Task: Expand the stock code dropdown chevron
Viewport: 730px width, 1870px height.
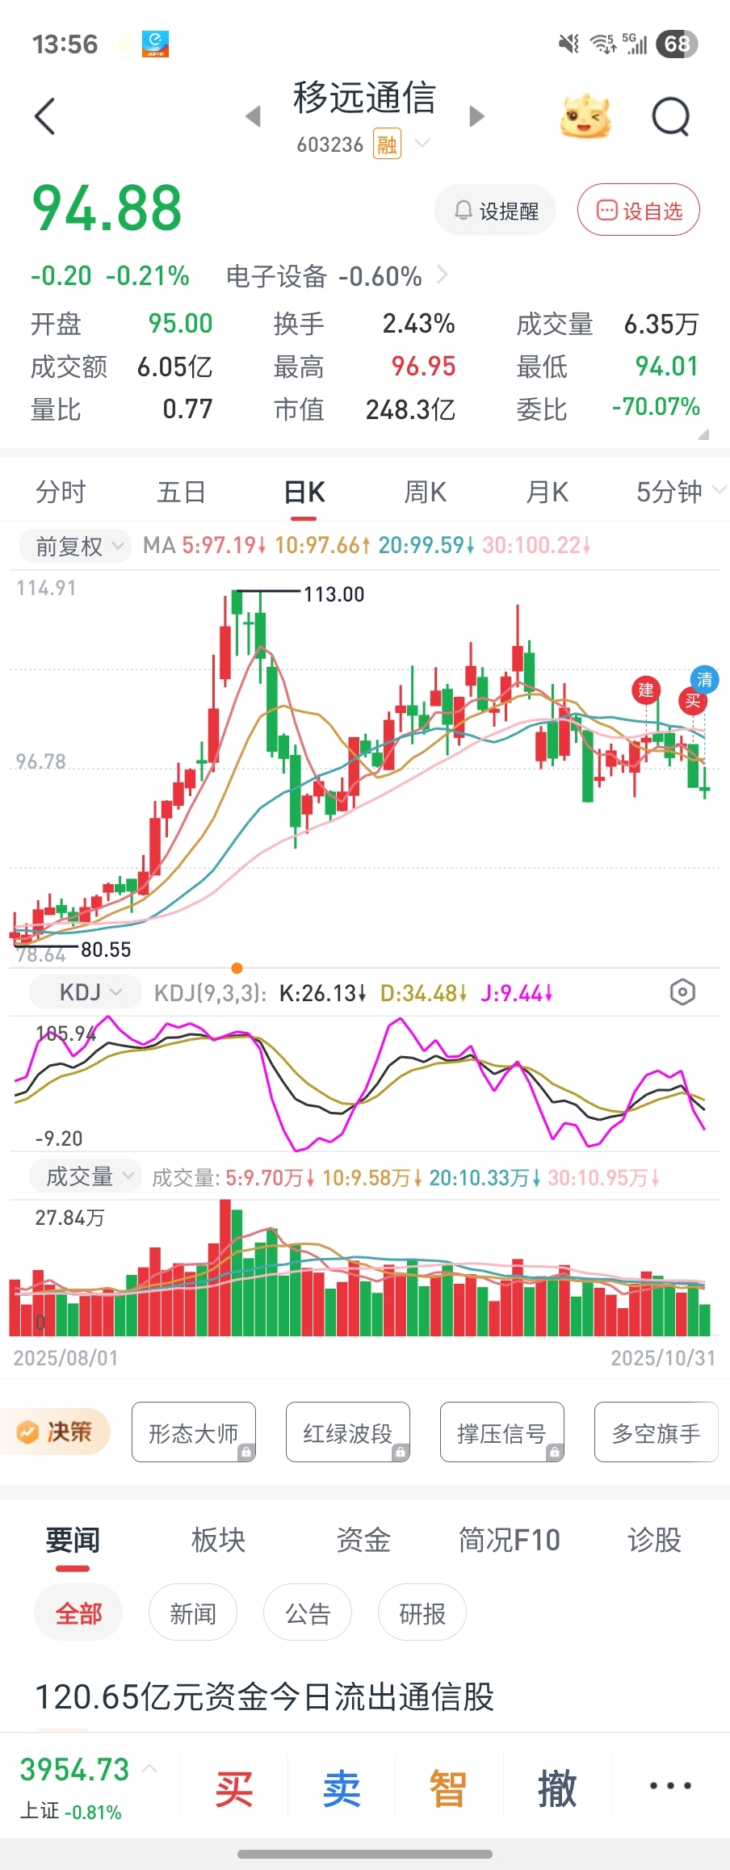Action: (422, 144)
